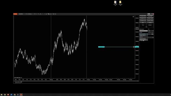Click the Rev reverse position button
The height and width of the screenshot is (96, 171).
(143, 23)
